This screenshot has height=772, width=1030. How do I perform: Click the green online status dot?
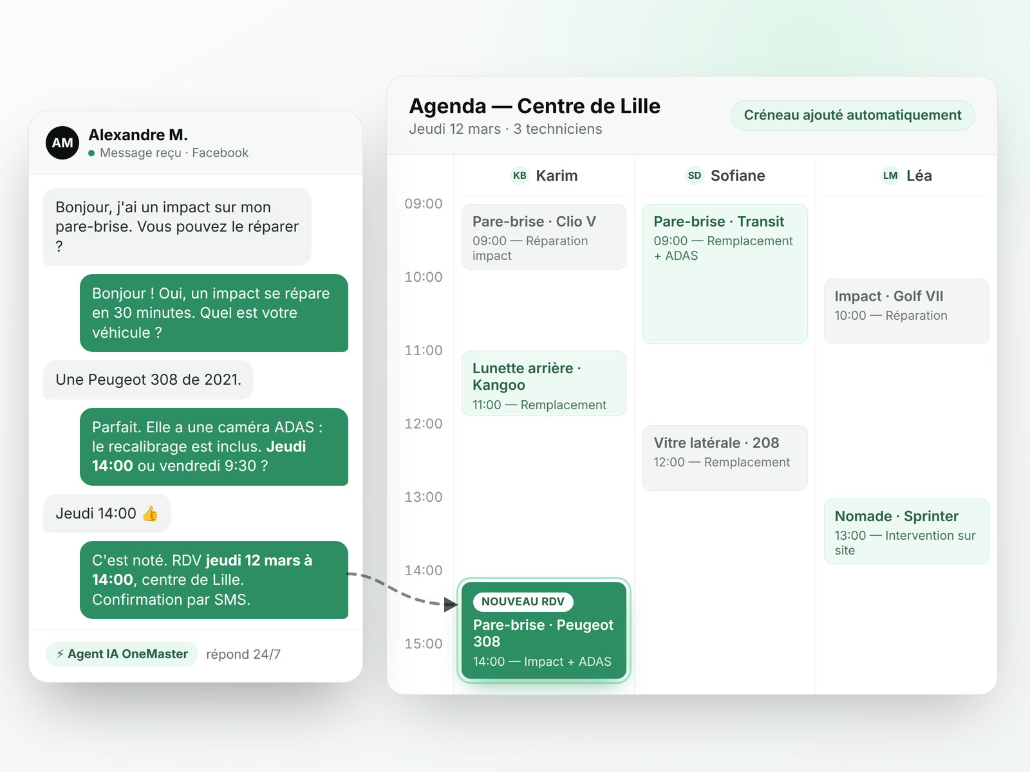(x=91, y=153)
